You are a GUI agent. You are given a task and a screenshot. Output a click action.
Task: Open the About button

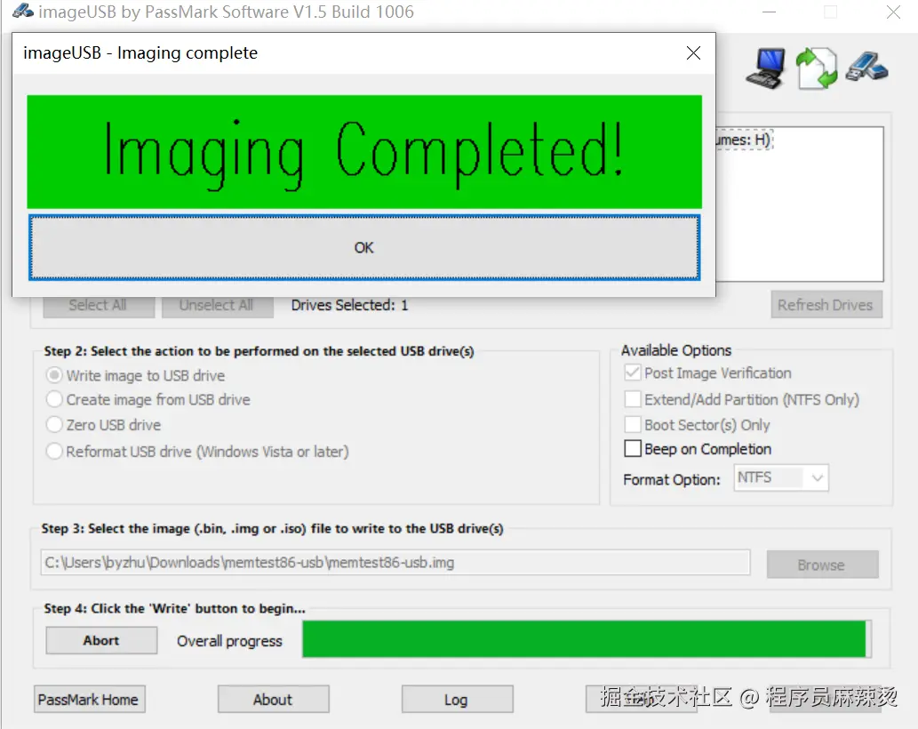pyautogui.click(x=274, y=699)
